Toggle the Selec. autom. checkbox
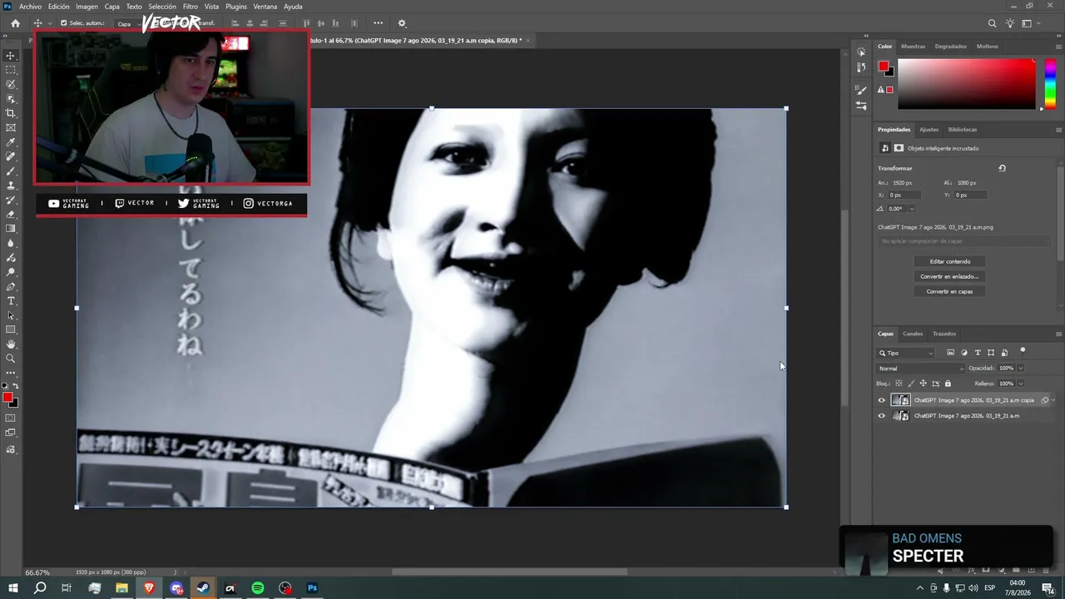Screen dimensions: 1065x599 (x=64, y=23)
